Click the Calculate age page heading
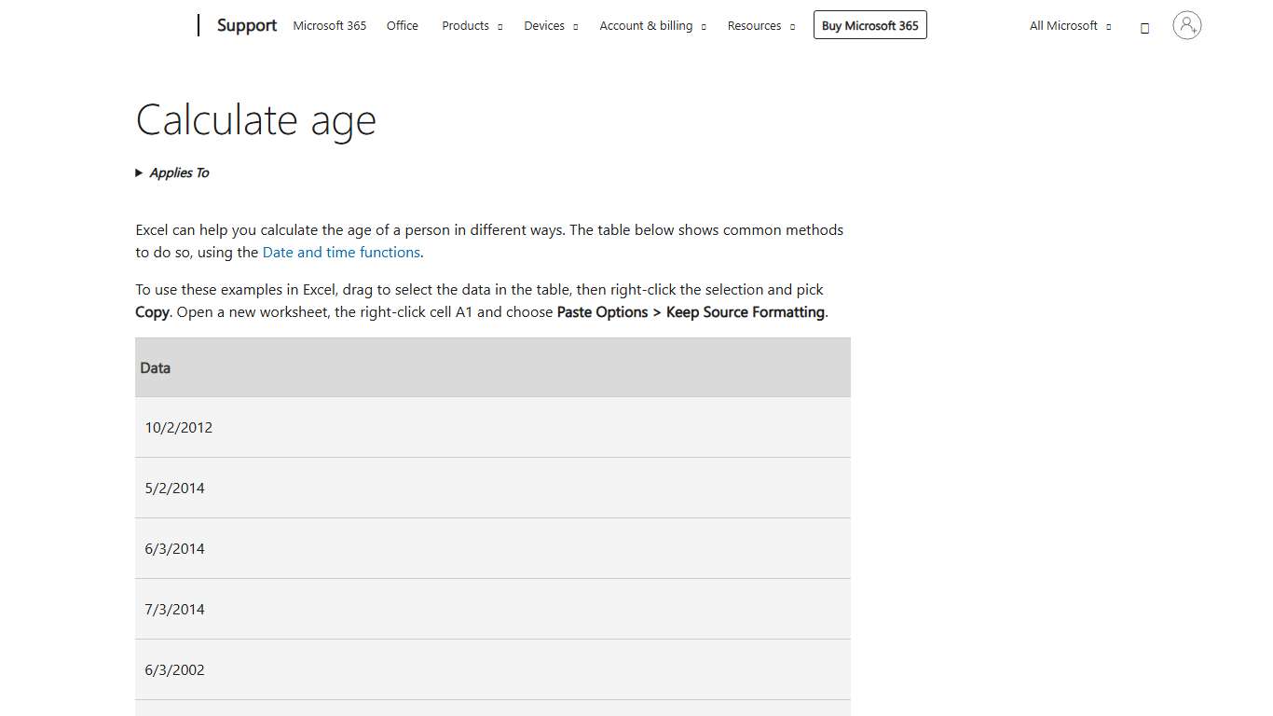Viewport: 1273px width, 716px height. coord(255,119)
